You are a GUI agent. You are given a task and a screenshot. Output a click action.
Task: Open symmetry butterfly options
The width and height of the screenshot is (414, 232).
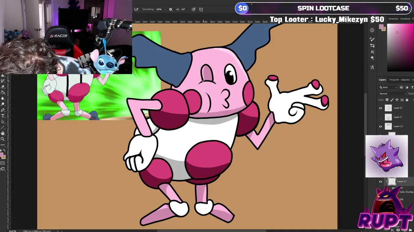201,9
